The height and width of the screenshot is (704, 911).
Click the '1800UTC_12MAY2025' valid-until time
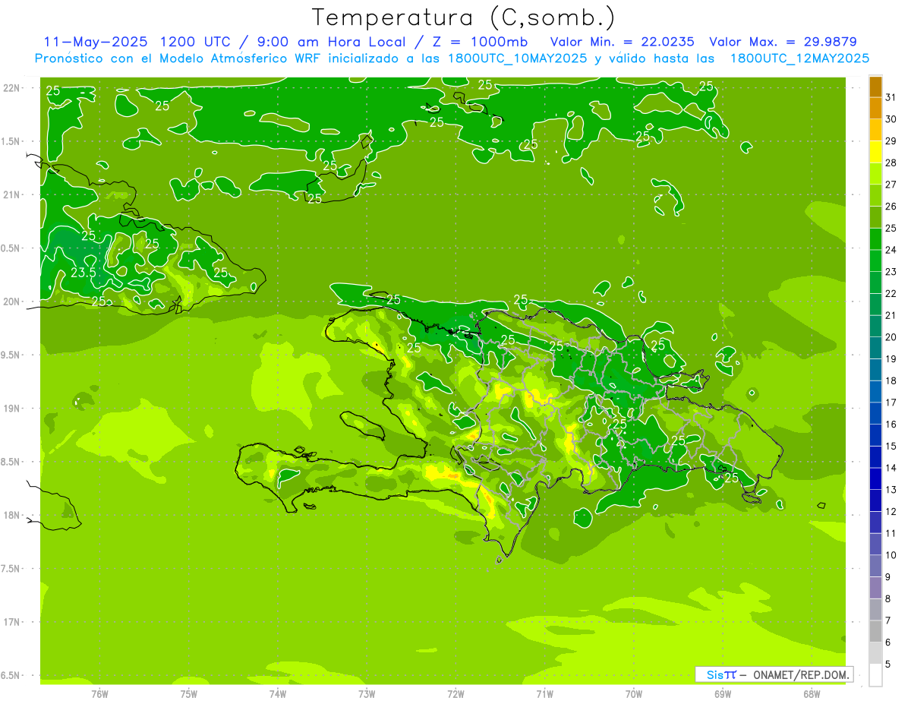(x=799, y=58)
